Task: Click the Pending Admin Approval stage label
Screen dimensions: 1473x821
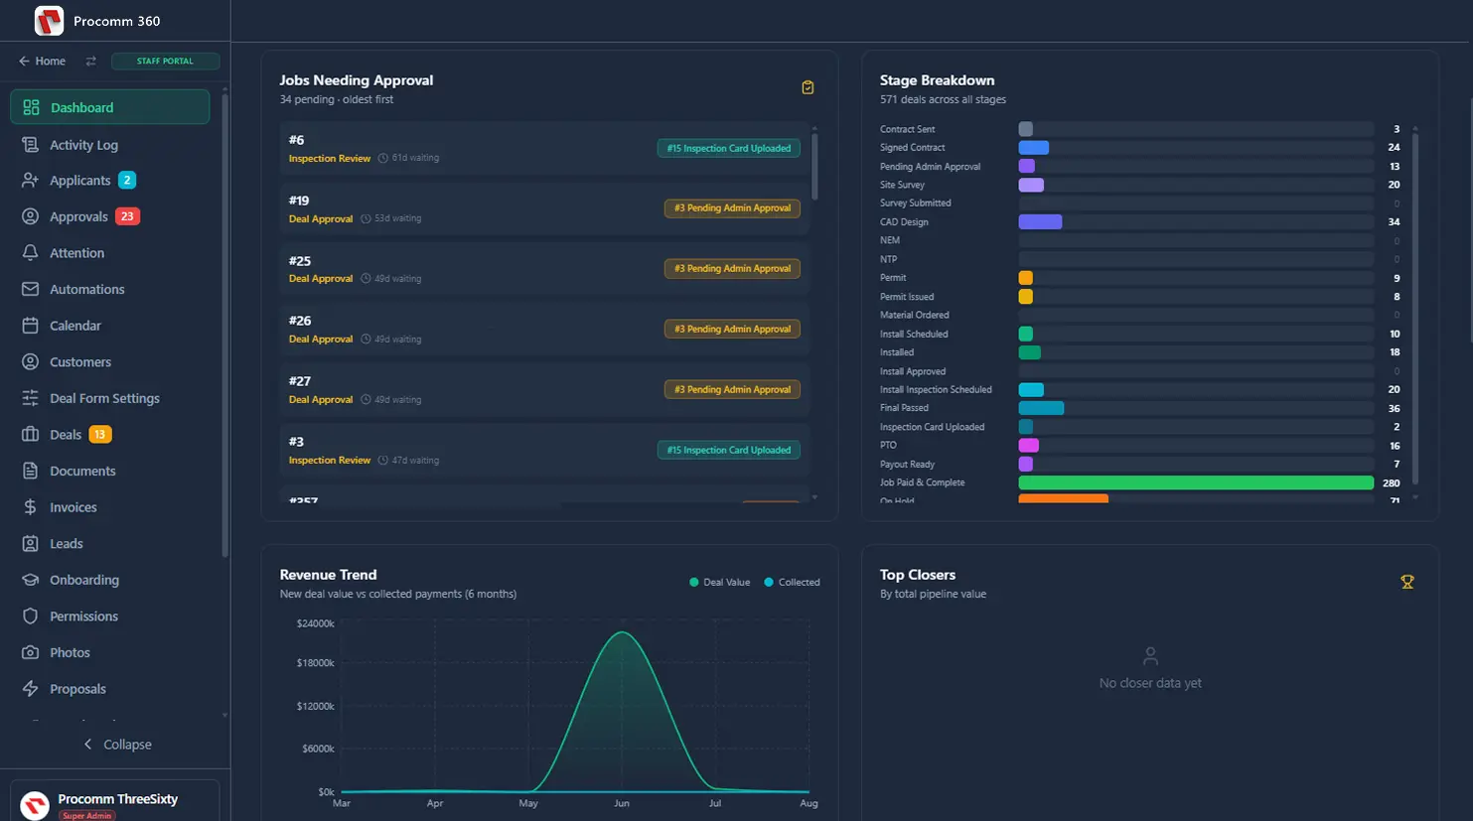Action: [x=930, y=167]
